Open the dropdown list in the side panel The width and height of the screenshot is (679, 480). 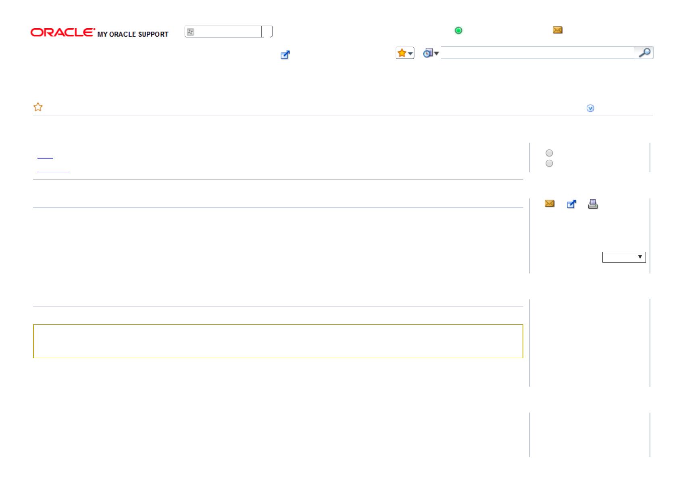coord(624,257)
